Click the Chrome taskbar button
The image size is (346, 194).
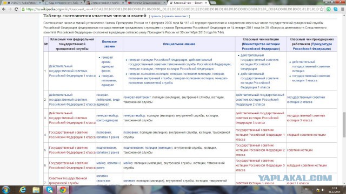(x=63, y=190)
